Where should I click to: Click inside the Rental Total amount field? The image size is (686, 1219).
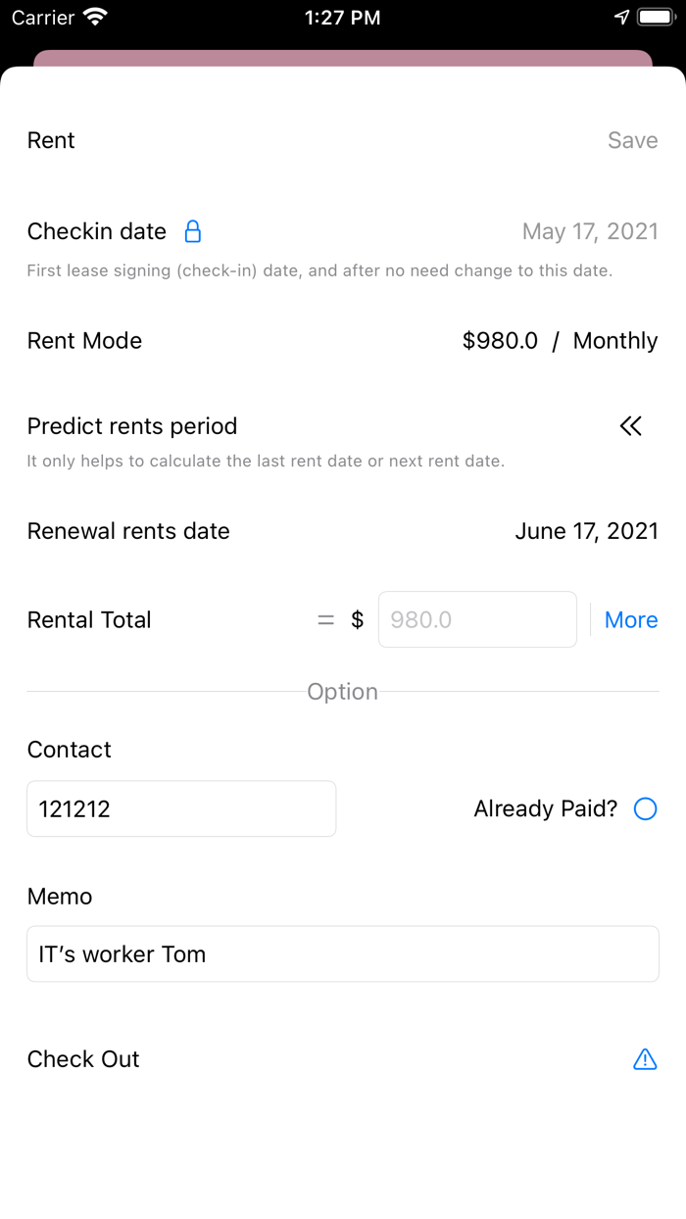tap(477, 619)
